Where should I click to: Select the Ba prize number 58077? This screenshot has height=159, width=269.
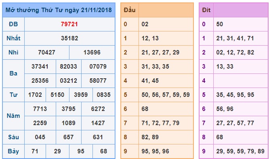(x=98, y=81)
